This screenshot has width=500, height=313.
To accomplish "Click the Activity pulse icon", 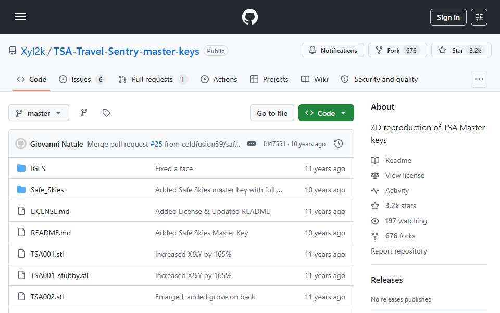I will (x=375, y=191).
